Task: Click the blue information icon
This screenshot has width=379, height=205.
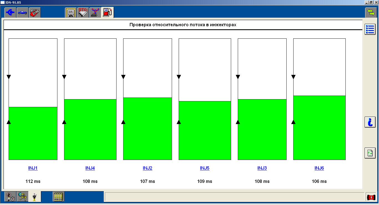Action: tap(370, 122)
